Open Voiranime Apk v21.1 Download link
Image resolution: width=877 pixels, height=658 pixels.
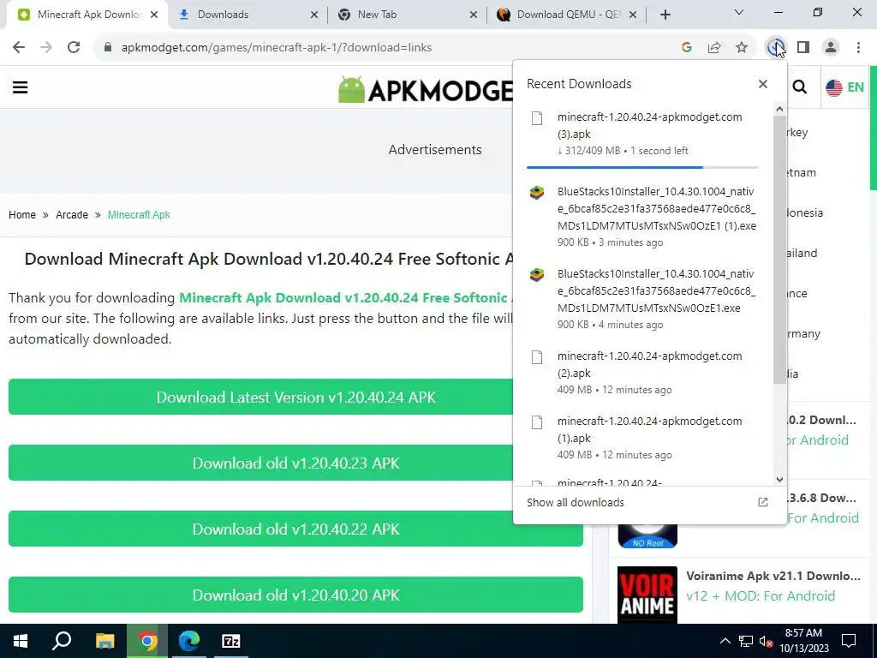click(773, 577)
